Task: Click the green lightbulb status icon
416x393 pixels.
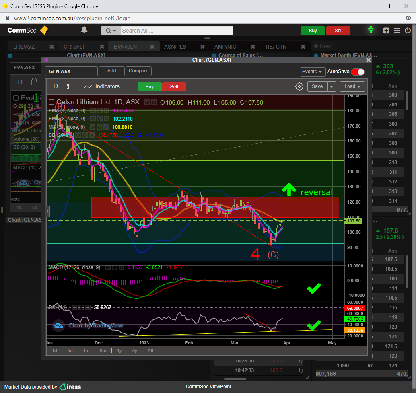Action: tap(371, 30)
